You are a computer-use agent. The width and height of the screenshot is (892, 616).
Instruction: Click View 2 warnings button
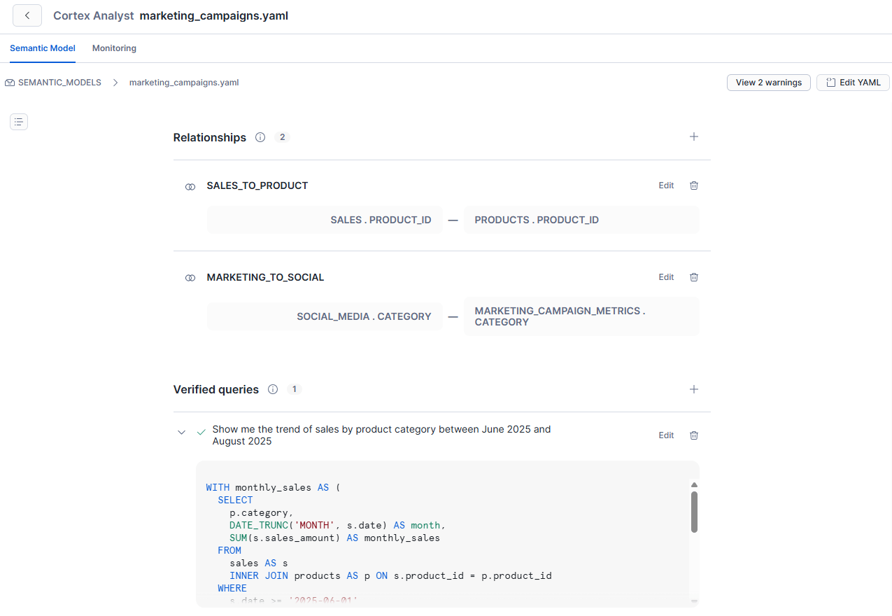point(768,83)
